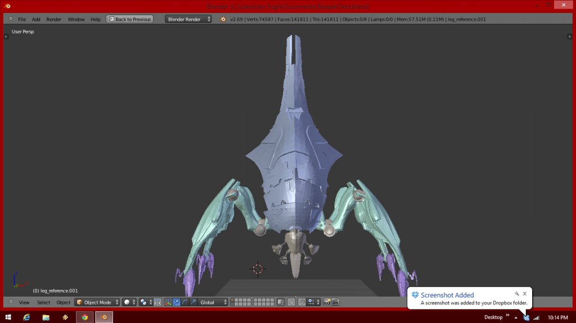Open the viewport shading dropdown
This screenshot has width=576, height=323.
pyautogui.click(x=129, y=302)
